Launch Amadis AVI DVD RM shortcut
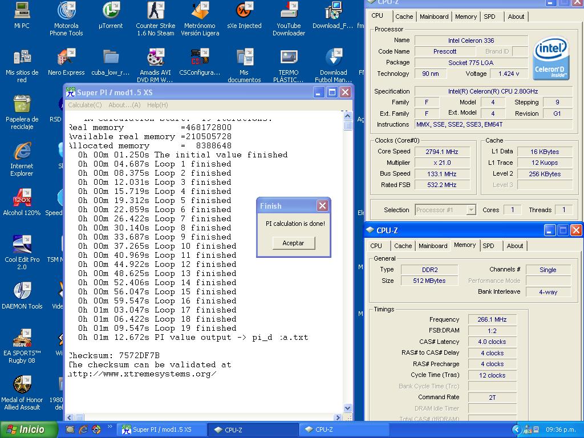The width and height of the screenshot is (584, 438). click(x=155, y=65)
